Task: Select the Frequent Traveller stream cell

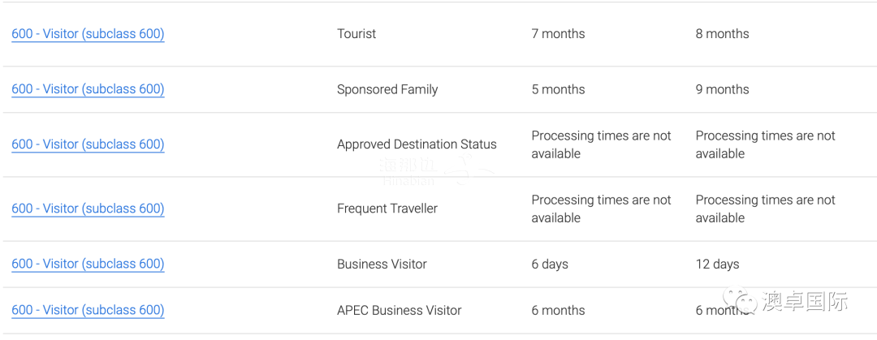Action: coord(387,209)
